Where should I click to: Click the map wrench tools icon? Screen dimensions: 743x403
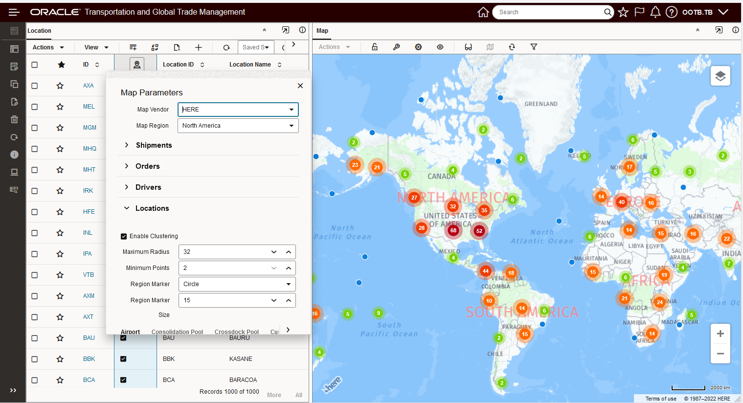(x=396, y=47)
